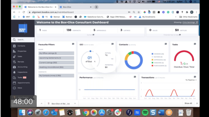The width and height of the screenshot is (209, 117).
Task: Open Properties in the sidebar
Action: 22,51
